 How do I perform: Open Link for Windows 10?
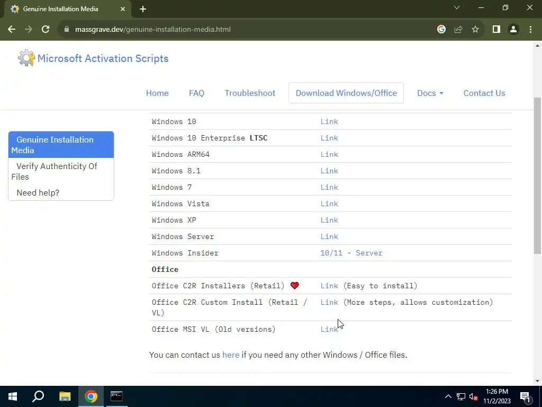point(329,121)
